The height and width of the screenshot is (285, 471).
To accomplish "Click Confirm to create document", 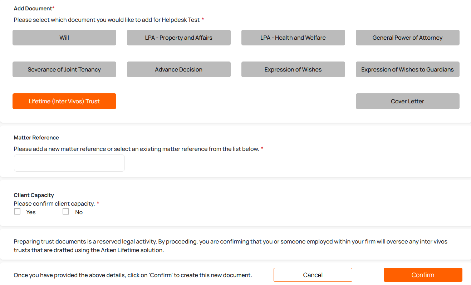I will [x=423, y=275].
